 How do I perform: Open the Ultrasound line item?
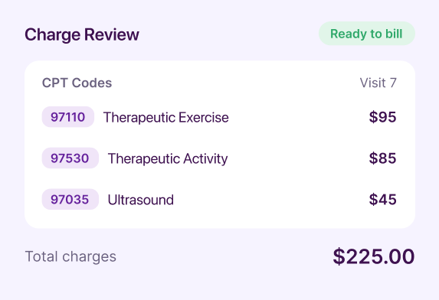coord(141,200)
